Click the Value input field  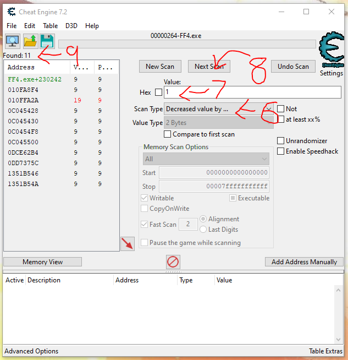click(253, 92)
